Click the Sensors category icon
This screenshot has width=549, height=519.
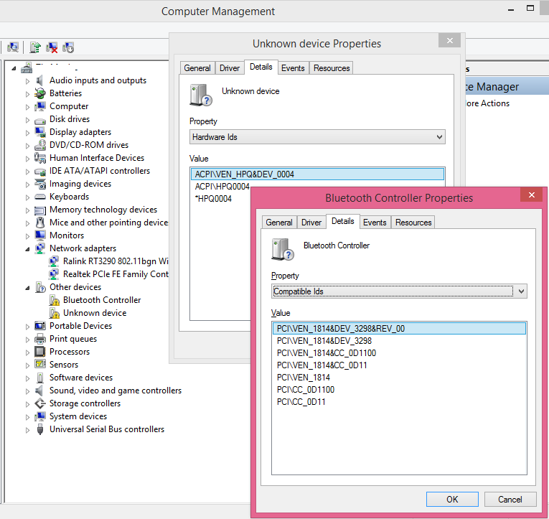tap(41, 365)
